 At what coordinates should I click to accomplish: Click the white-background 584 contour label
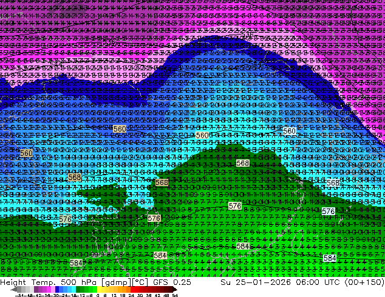330,258
